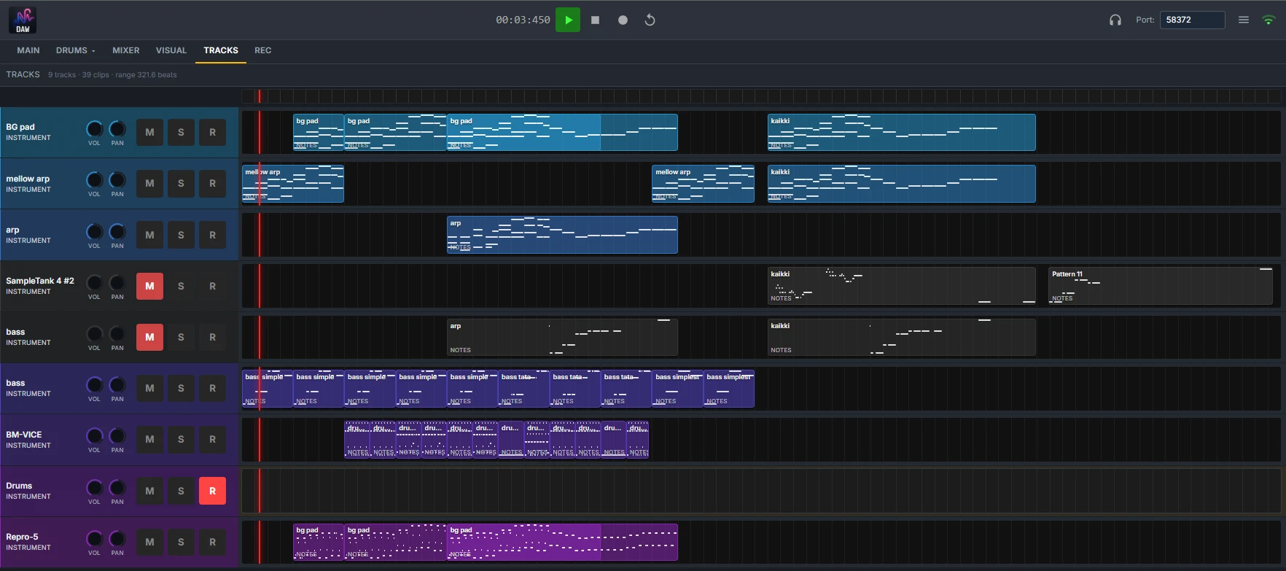This screenshot has width=1286, height=571.
Task: Solo the BG pad track
Action: [x=181, y=133]
